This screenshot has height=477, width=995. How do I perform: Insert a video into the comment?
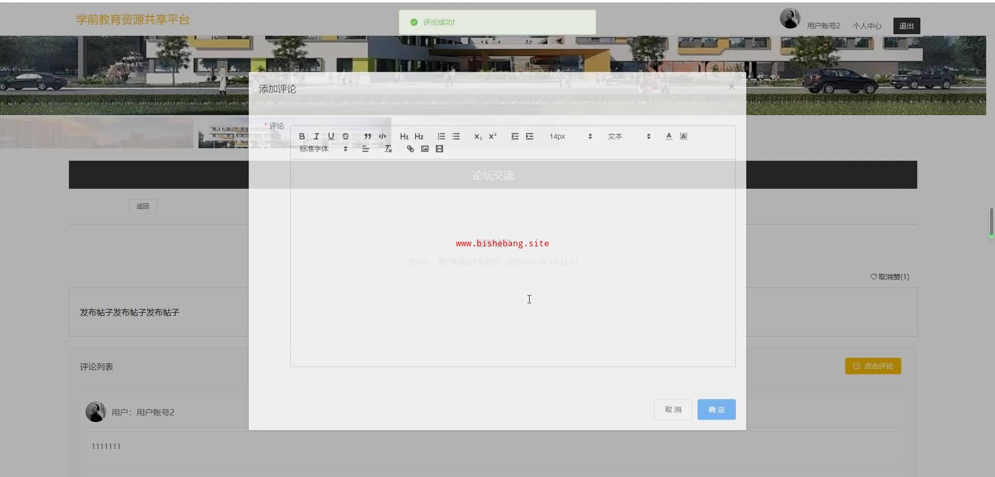[x=439, y=149]
